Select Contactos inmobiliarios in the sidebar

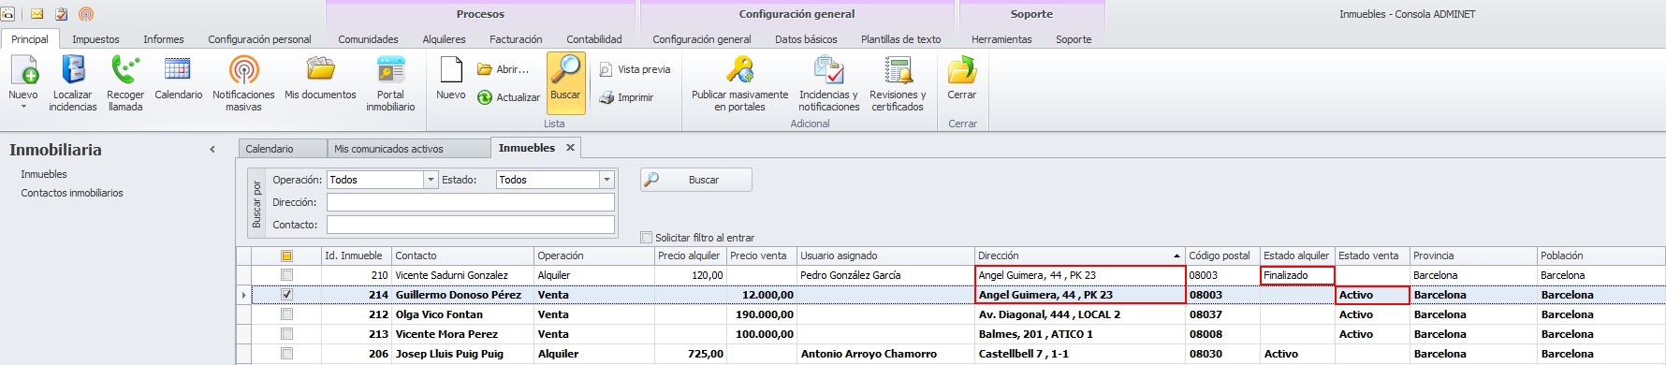coord(72,193)
